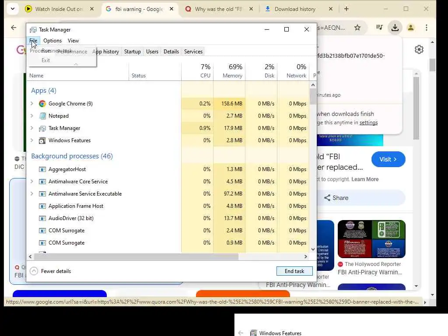Click Chrome's downloads icon in toolbar

[395, 28]
